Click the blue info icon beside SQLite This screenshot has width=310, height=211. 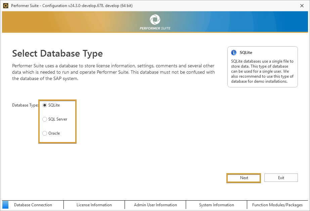click(234, 53)
